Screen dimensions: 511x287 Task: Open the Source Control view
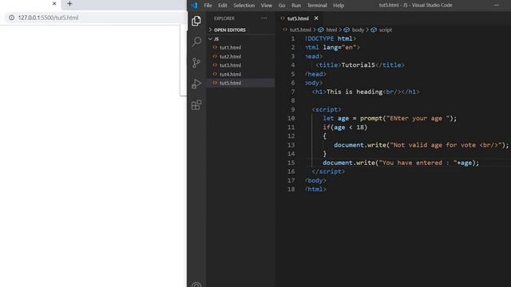click(x=196, y=62)
